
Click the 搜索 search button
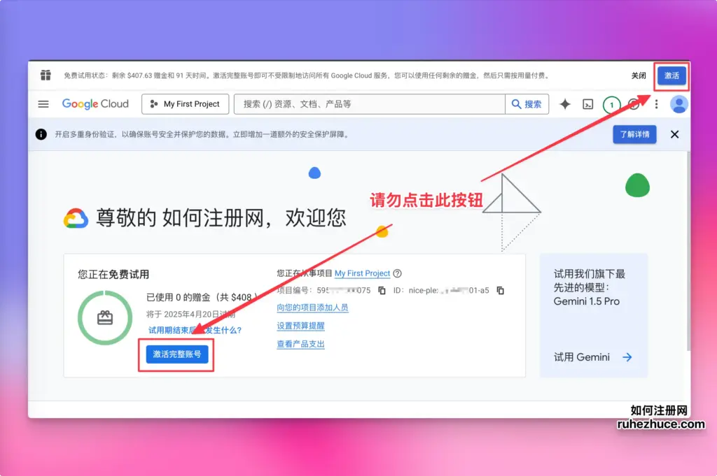coord(527,104)
